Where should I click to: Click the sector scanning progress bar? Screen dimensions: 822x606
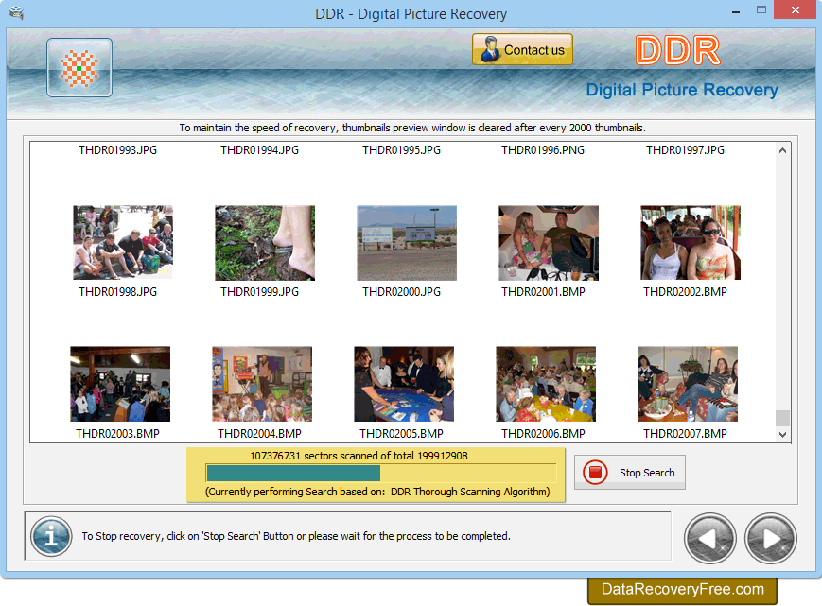click(x=380, y=473)
